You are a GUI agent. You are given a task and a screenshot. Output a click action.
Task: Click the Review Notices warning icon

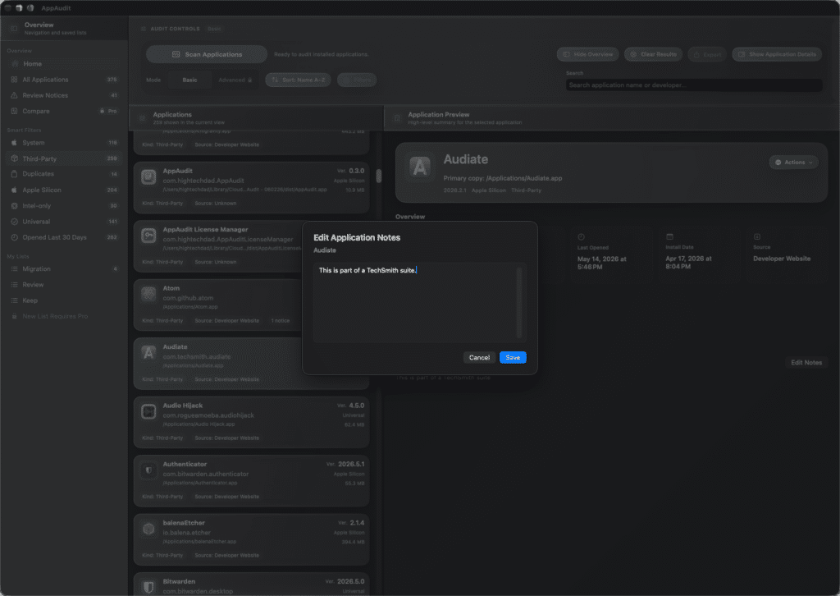coord(15,95)
